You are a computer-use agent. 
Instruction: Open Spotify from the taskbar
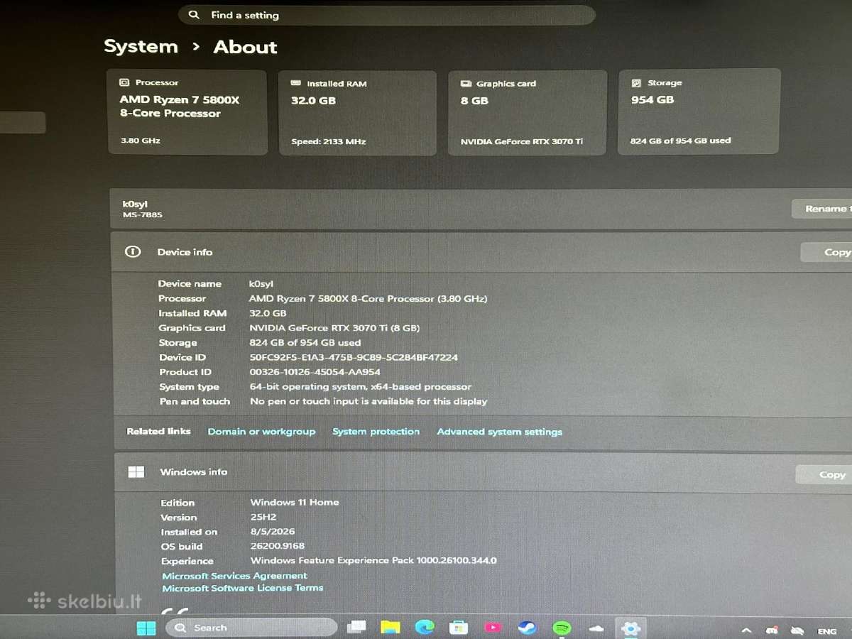pos(562,628)
